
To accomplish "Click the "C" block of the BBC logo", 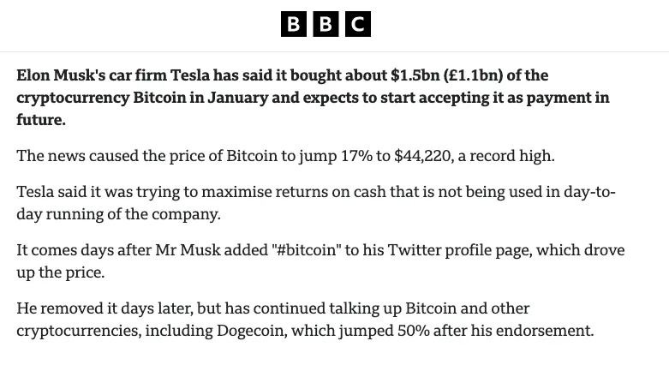I will tap(358, 24).
